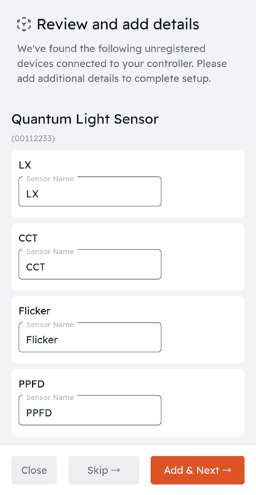Click Sensor Name floating label on PPFD field

point(50,397)
